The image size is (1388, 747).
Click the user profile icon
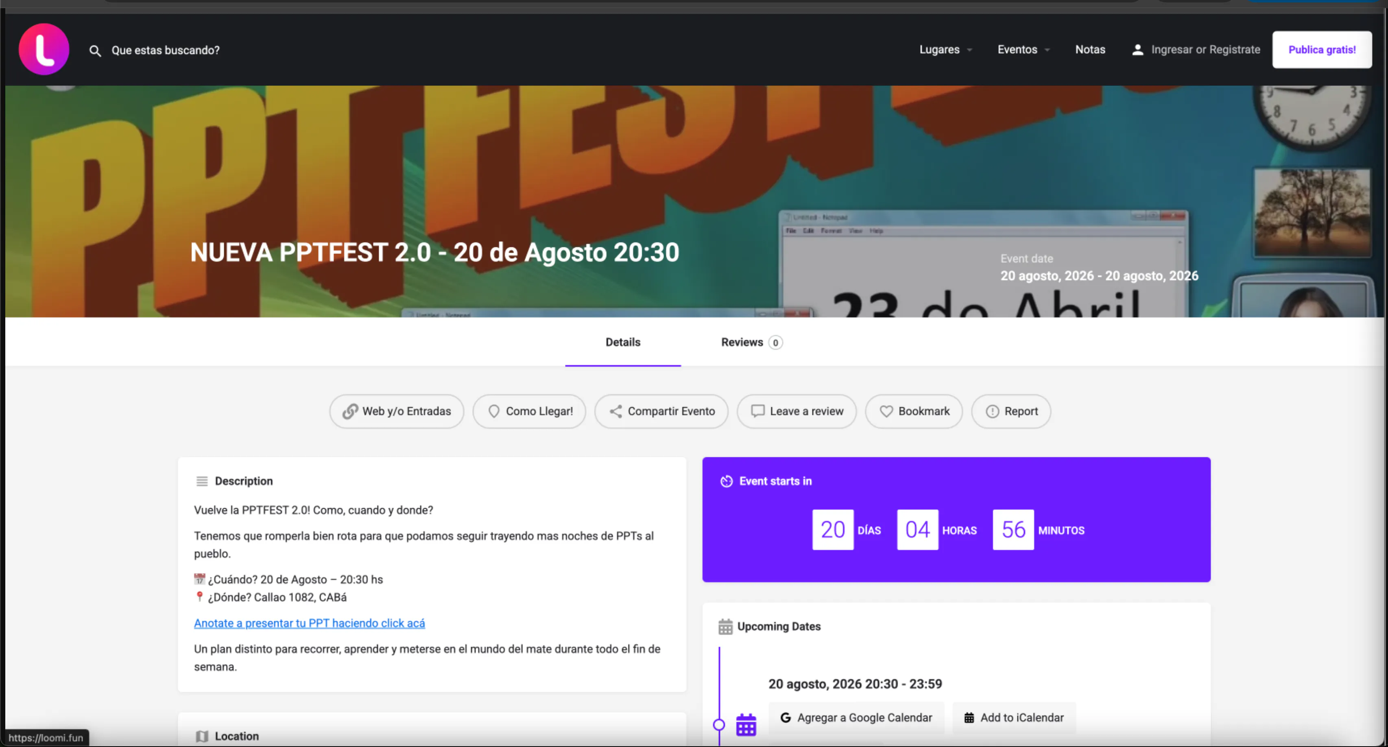tap(1137, 50)
